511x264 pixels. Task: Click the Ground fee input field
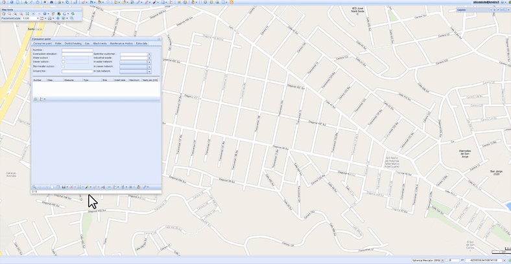coord(77,71)
